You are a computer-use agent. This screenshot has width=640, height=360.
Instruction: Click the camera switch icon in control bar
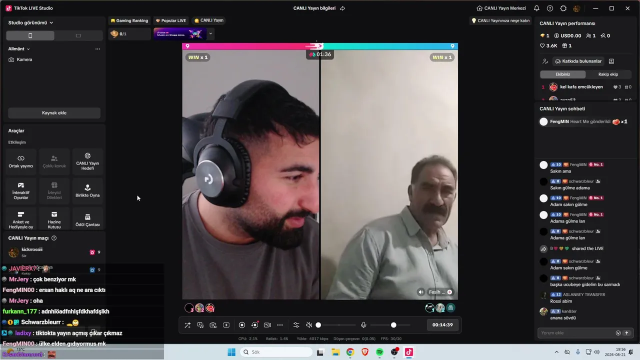[x=267, y=325]
